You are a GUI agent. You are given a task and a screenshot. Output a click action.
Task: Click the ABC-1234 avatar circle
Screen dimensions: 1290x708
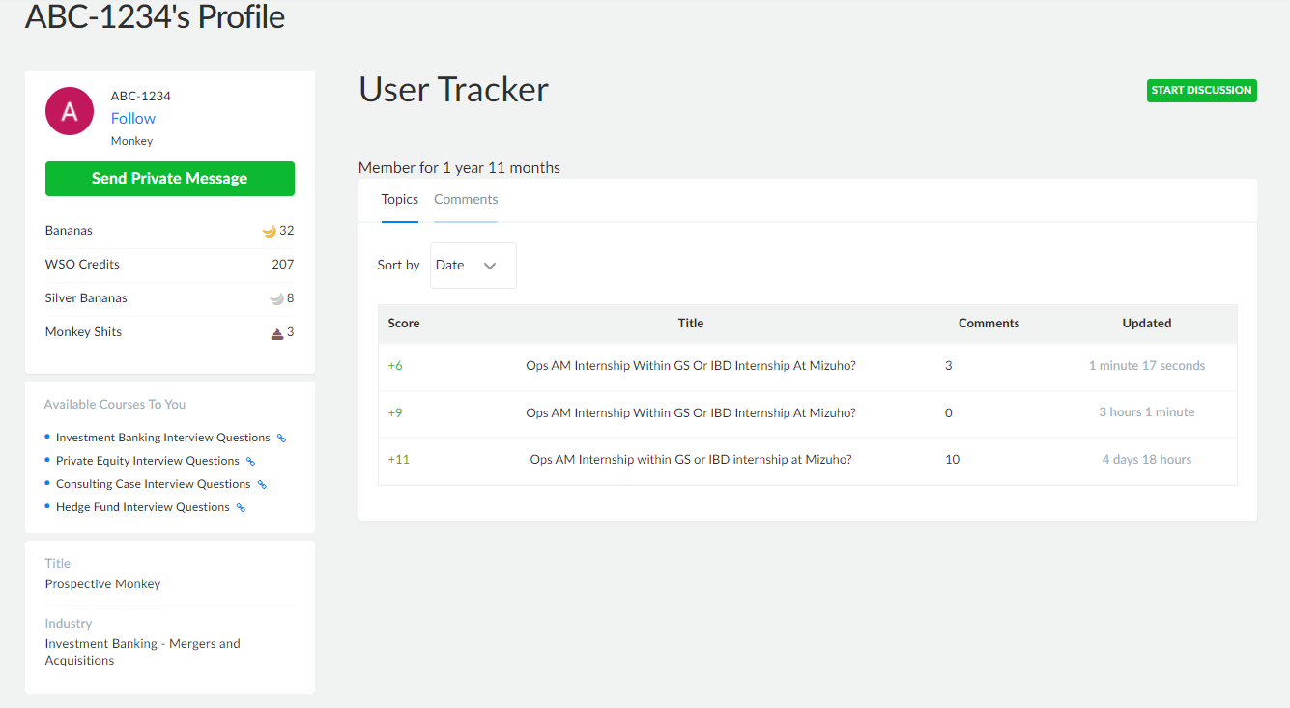70,111
